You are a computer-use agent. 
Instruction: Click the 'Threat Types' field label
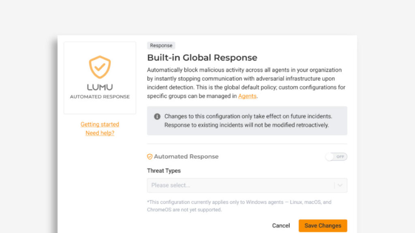tap(164, 171)
